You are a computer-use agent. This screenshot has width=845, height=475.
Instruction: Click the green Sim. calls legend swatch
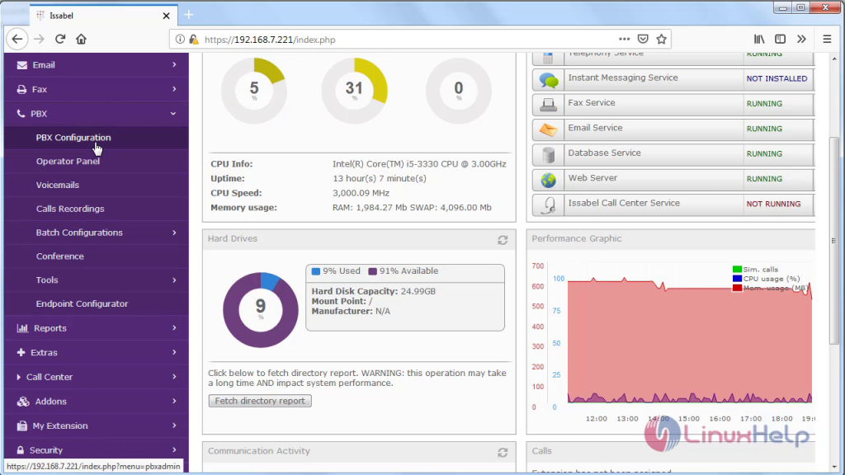point(737,270)
